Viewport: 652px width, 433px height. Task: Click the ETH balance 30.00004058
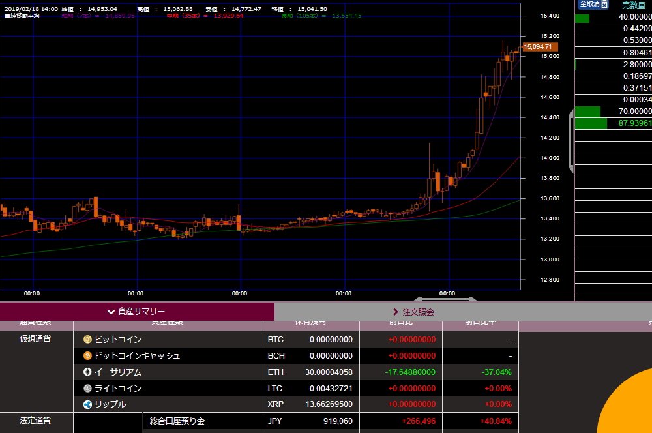[x=329, y=372]
